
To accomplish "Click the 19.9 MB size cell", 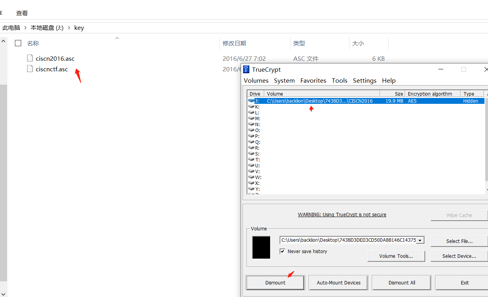I will (x=394, y=101).
